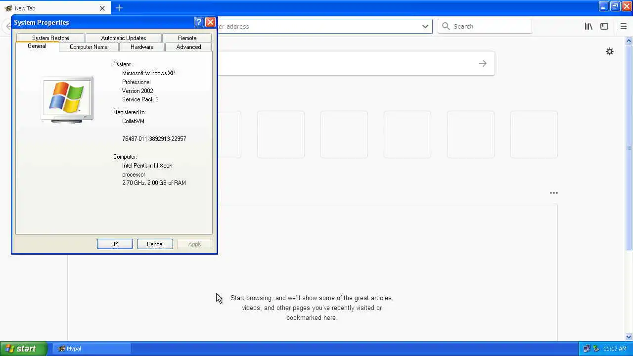Close the System Properties dialog
The height and width of the screenshot is (356, 633).
pos(210,22)
